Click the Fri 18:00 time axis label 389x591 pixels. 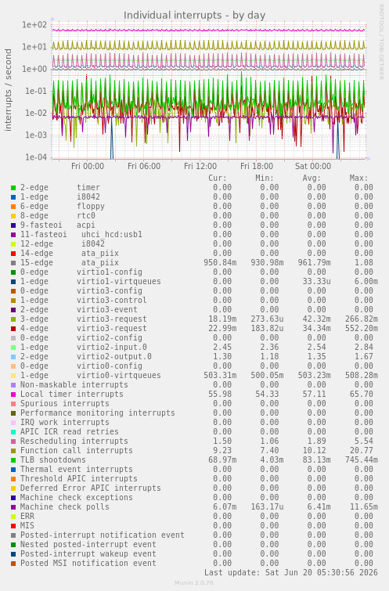[x=257, y=166]
